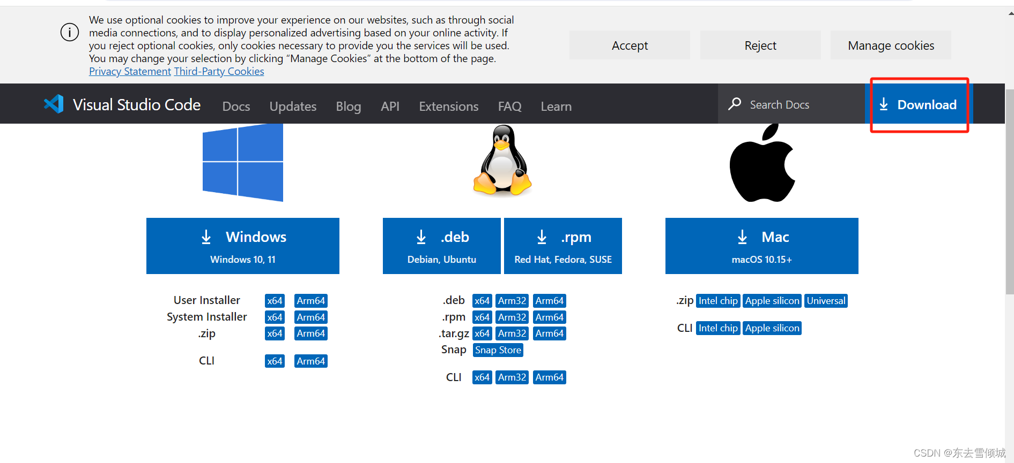The height and width of the screenshot is (463, 1014).
Task: Select Apple silicon for Mac CLI
Action: [x=772, y=328]
